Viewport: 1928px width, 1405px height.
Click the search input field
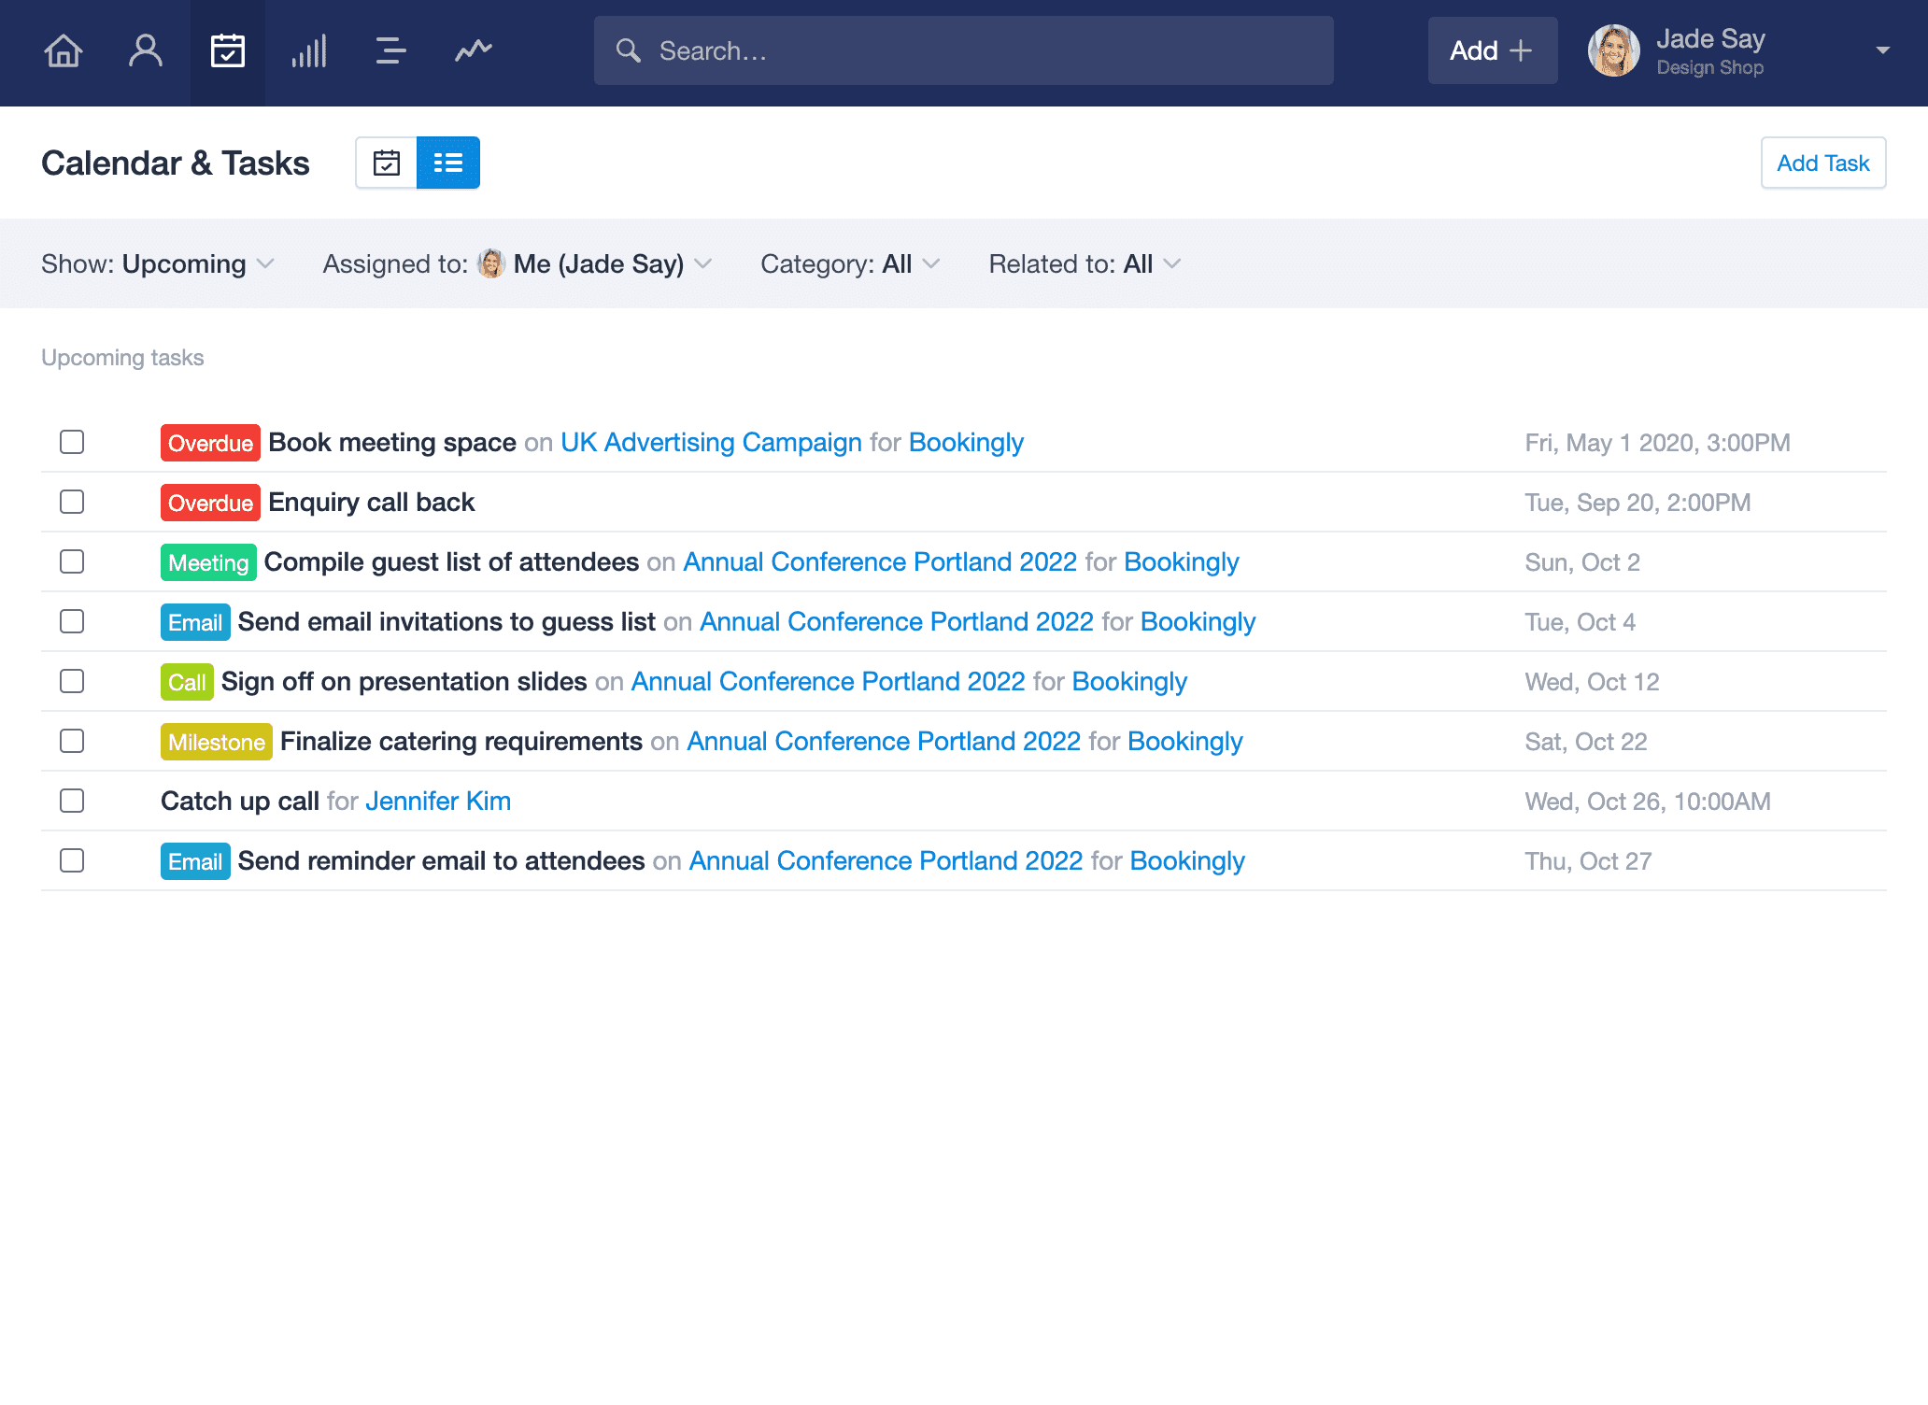pyautogui.click(x=964, y=50)
